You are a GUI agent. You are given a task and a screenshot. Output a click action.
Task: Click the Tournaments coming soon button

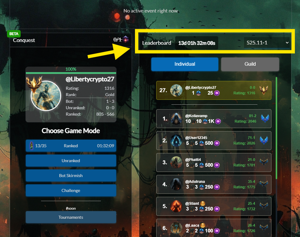71,217
